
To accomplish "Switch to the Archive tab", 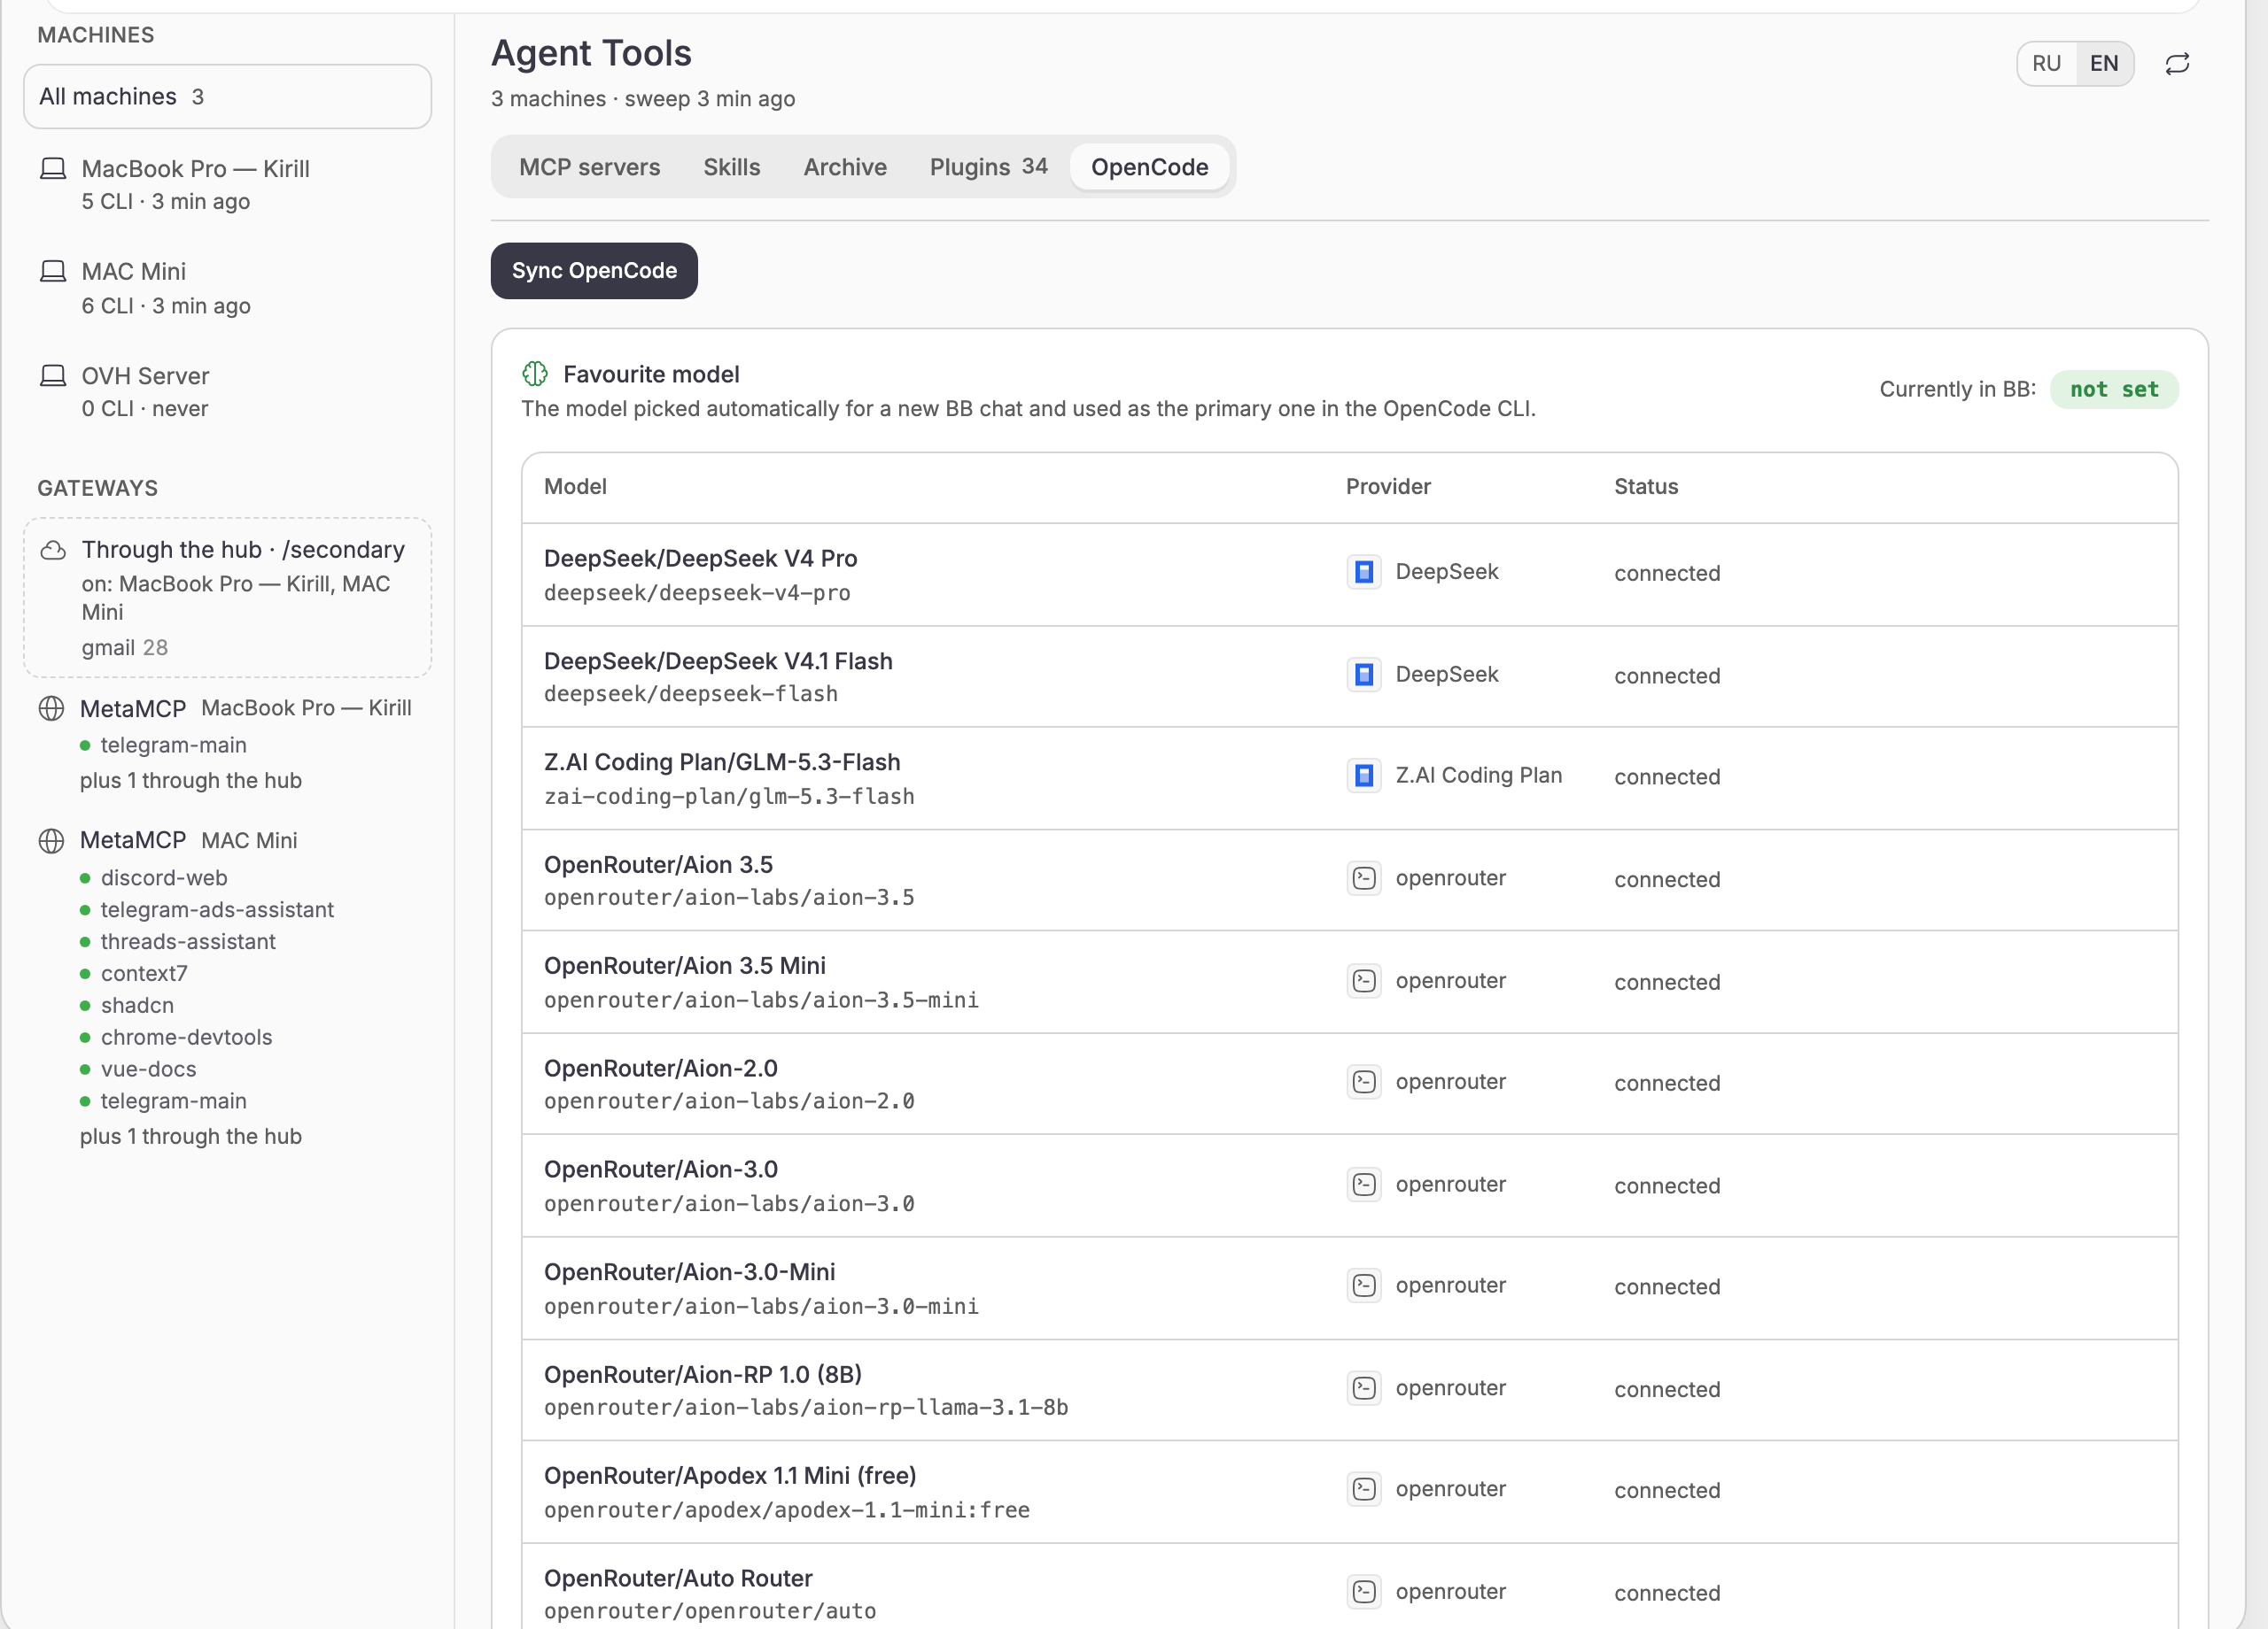I will [845, 167].
